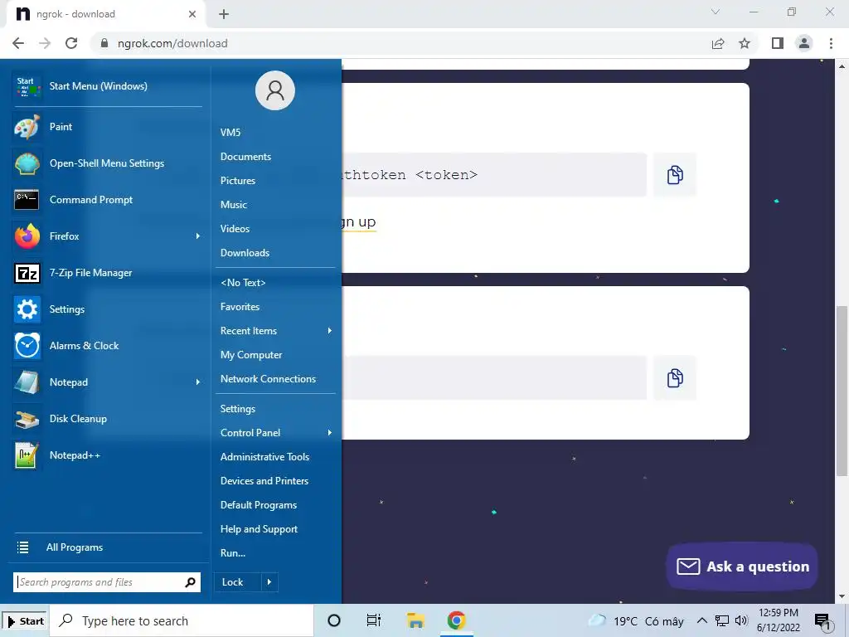Click the Start button on taskbar

pyautogui.click(x=25, y=621)
